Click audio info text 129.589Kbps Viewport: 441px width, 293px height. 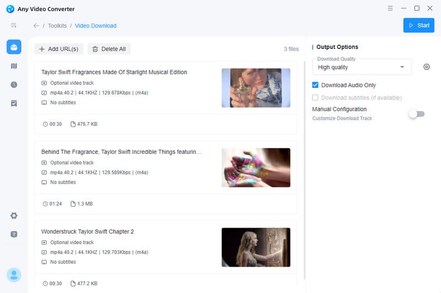coord(116,173)
